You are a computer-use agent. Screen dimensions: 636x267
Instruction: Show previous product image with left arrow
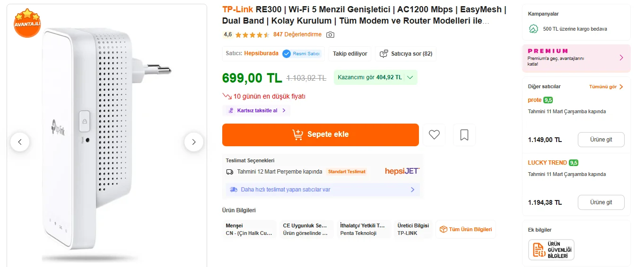click(20, 142)
